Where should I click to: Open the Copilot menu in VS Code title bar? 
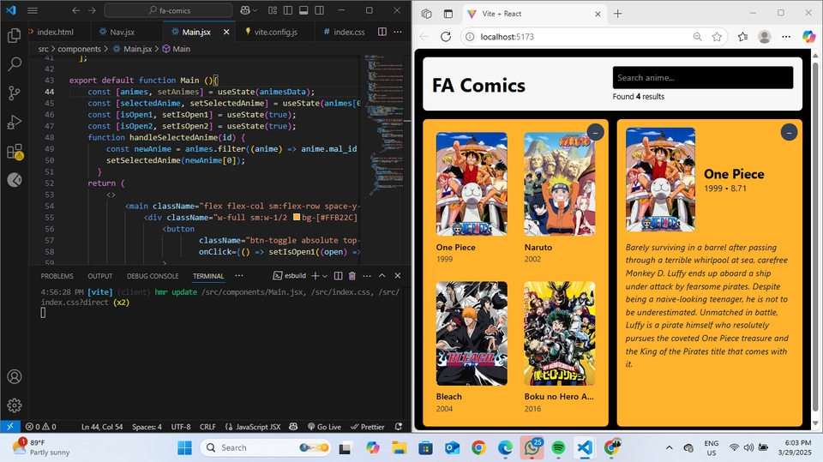coord(249,10)
